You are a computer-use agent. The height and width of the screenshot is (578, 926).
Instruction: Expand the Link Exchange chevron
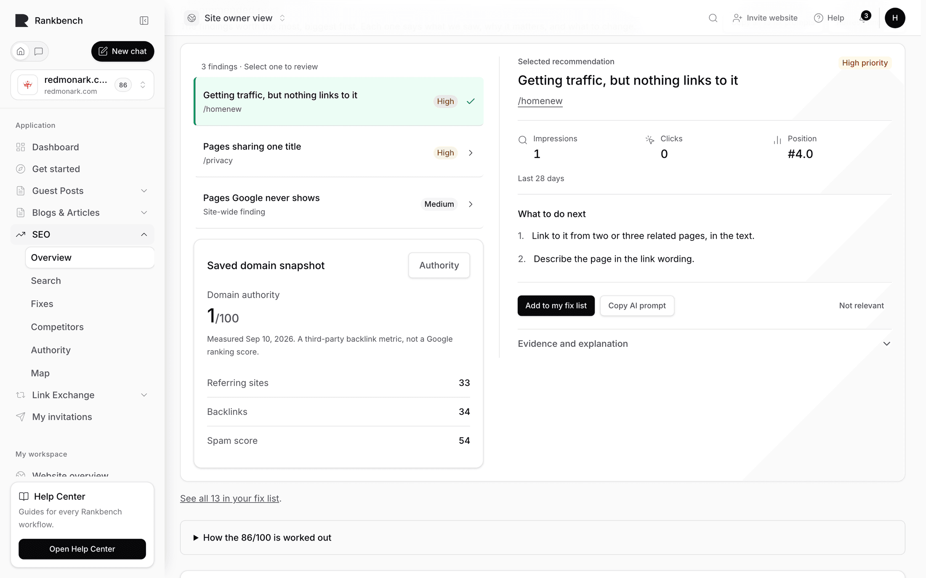tap(144, 395)
